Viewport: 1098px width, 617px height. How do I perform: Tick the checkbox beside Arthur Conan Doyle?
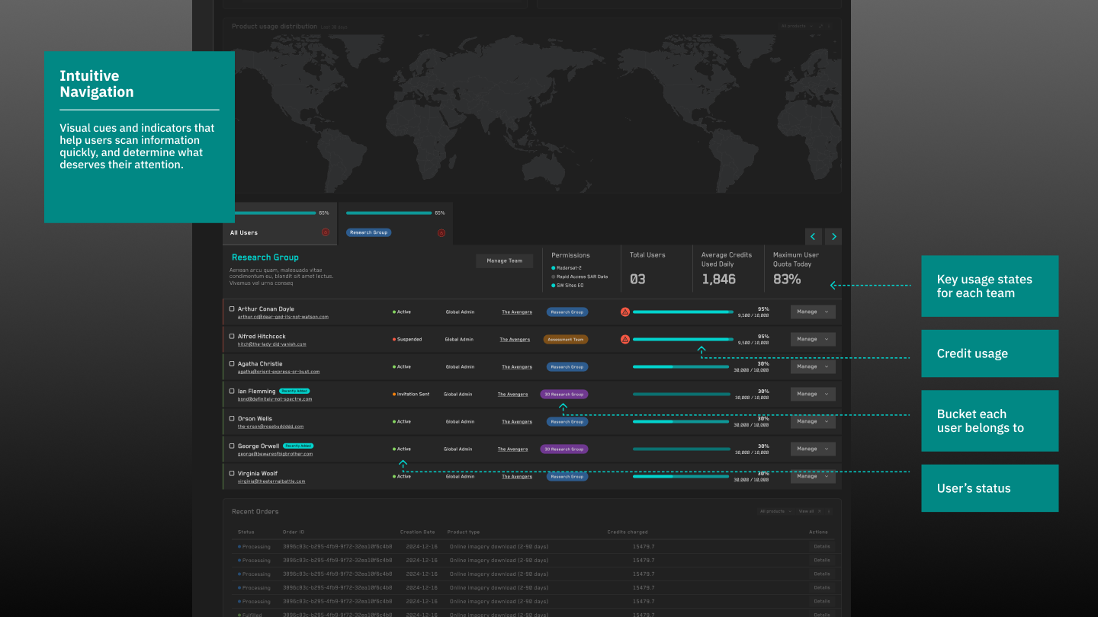click(x=232, y=309)
